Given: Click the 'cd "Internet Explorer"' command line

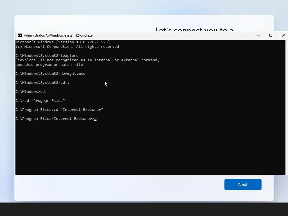Looking at the screenshot, I should click(59, 110).
